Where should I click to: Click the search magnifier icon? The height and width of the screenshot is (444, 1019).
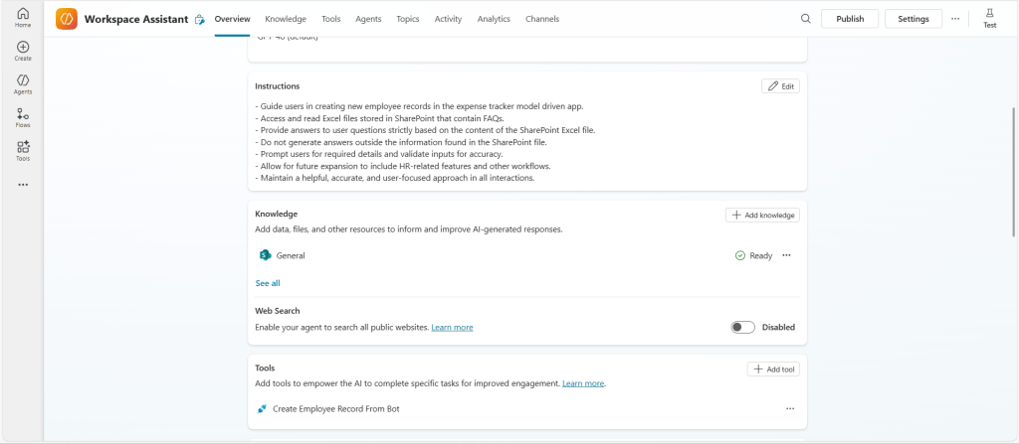coord(806,19)
